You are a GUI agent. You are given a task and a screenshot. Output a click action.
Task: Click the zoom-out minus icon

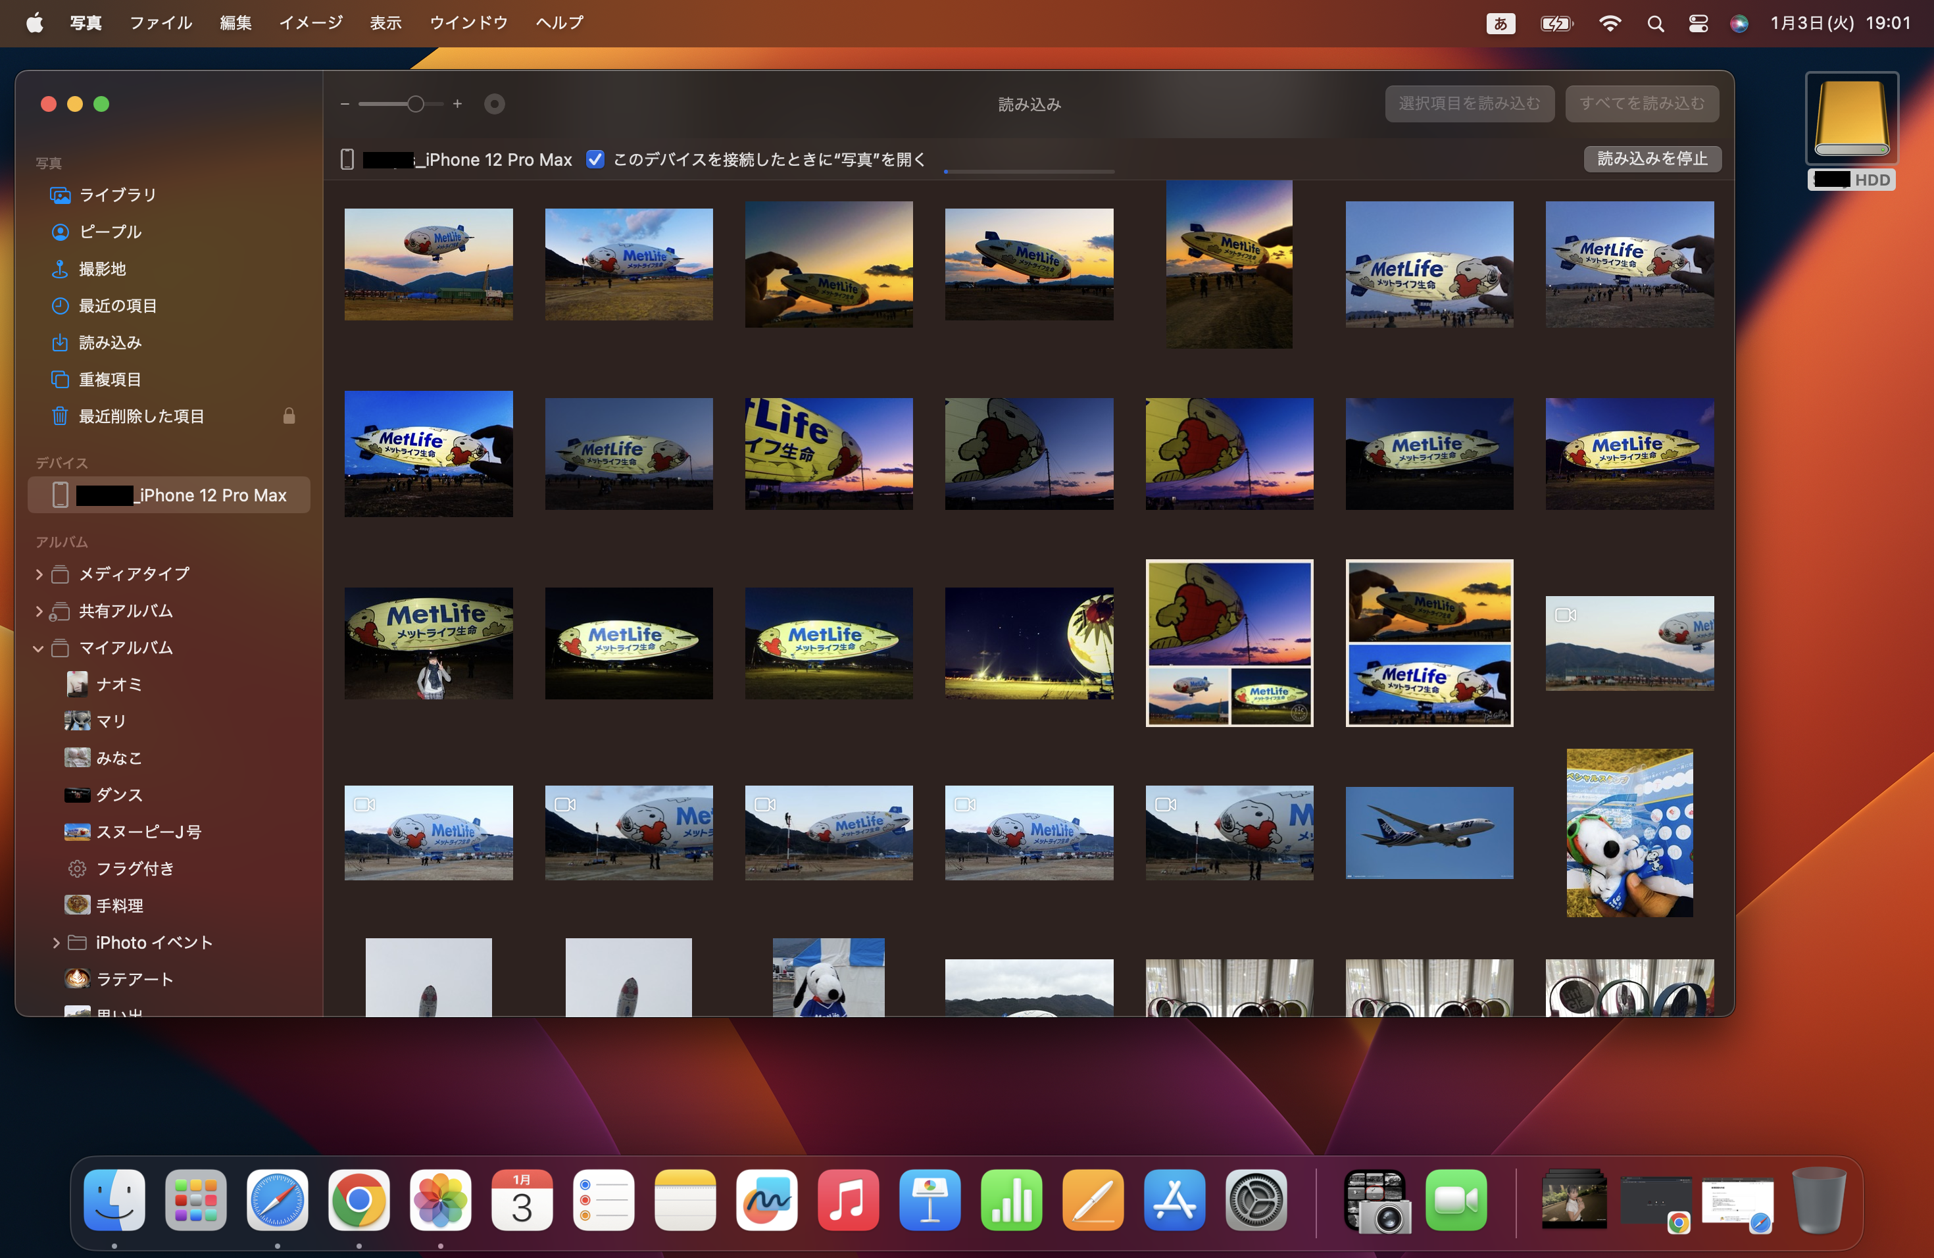pyautogui.click(x=345, y=104)
